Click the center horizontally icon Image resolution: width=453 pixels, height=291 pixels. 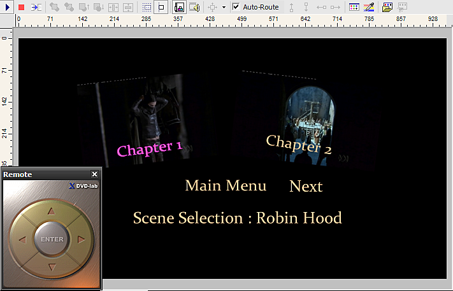tap(113, 7)
